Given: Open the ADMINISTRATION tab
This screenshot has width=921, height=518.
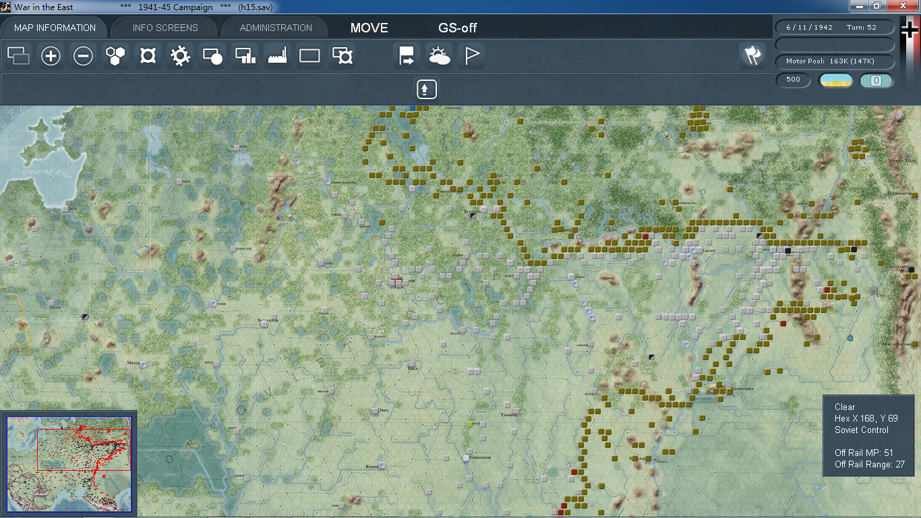Looking at the screenshot, I should [x=276, y=28].
